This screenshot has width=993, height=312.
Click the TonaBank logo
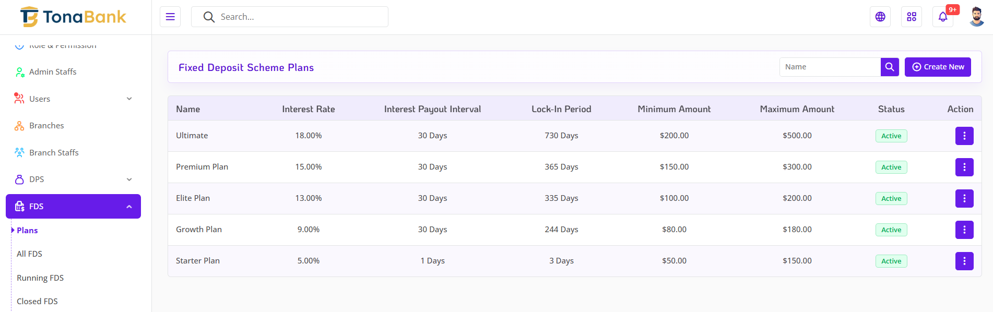[73, 17]
